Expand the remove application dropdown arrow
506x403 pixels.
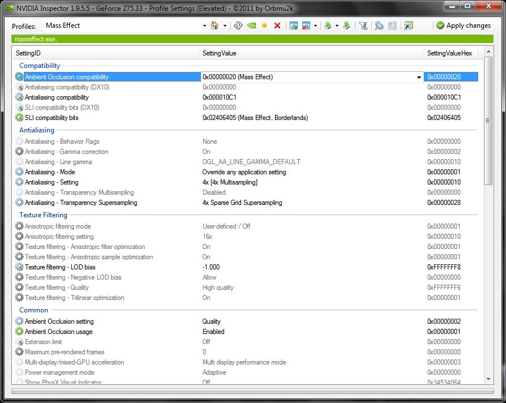pyautogui.click(x=315, y=25)
